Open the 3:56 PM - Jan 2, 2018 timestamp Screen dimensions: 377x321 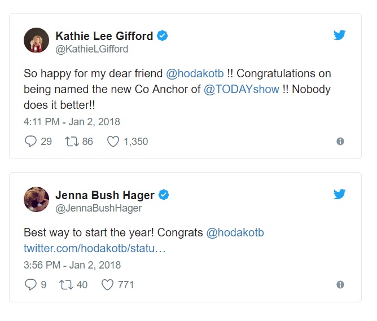click(72, 265)
